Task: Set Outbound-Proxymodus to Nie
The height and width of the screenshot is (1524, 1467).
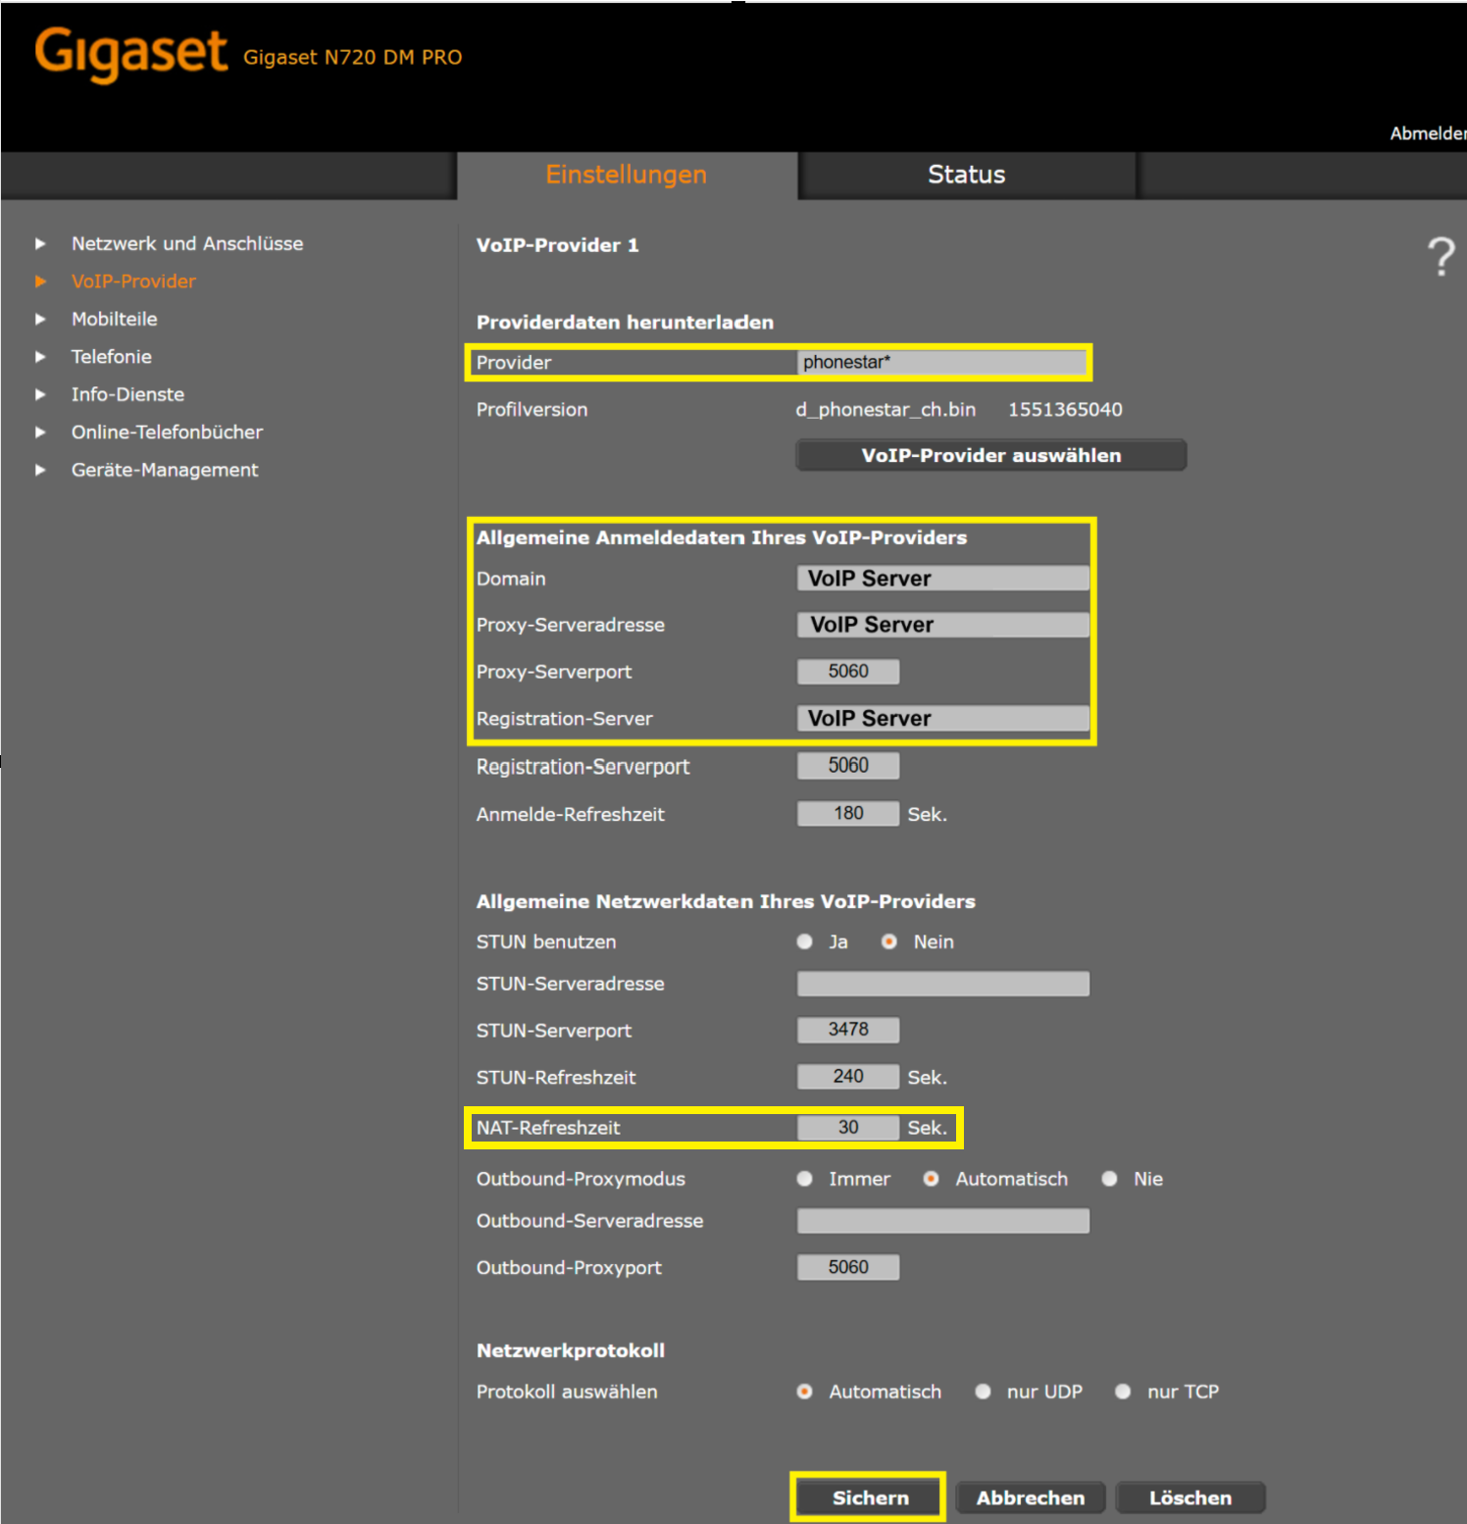Action: coord(1109,1179)
